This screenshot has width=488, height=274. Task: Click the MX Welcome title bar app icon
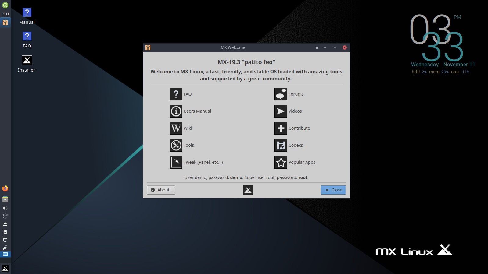148,47
